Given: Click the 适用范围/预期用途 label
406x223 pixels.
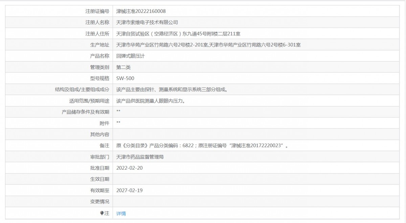Looking at the screenshot, I should pyautogui.click(x=89, y=101).
